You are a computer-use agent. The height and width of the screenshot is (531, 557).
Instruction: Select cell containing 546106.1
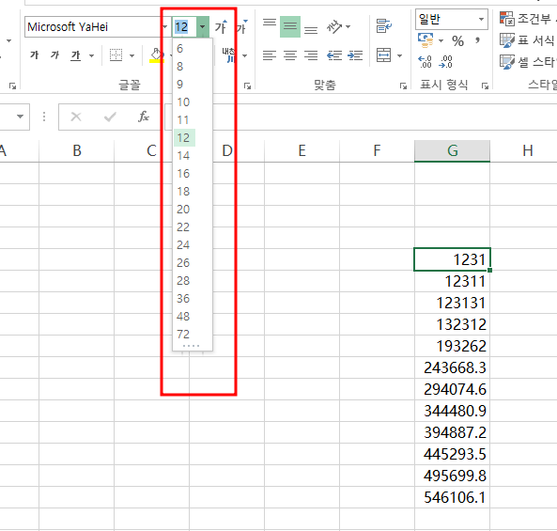(452, 497)
